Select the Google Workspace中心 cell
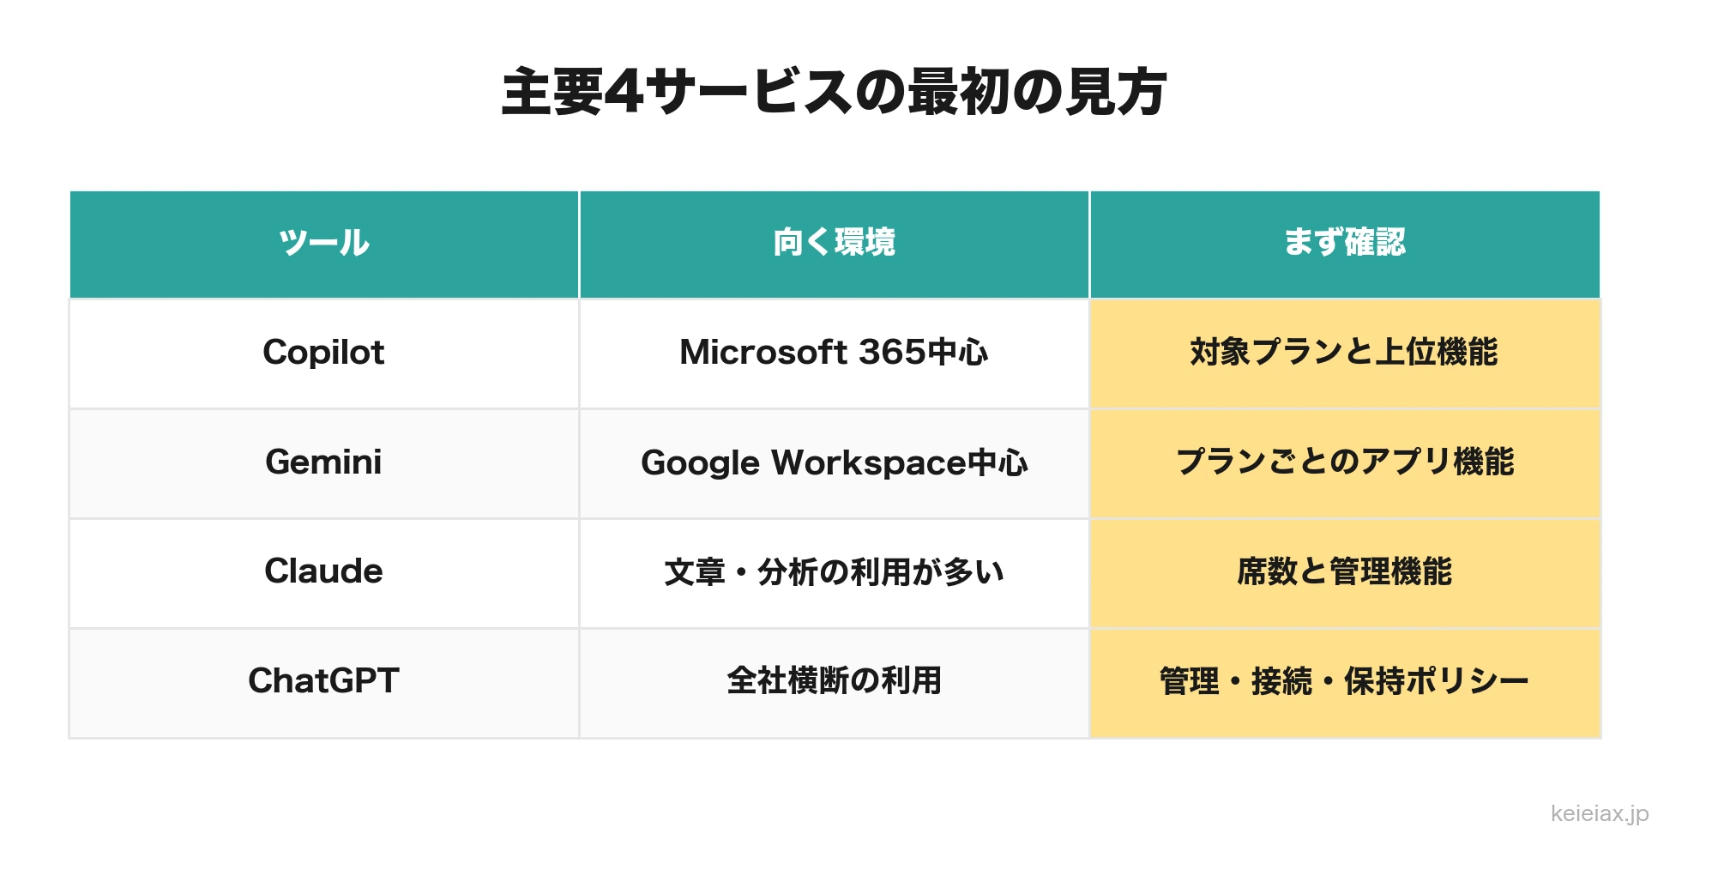 pyautogui.click(x=835, y=463)
